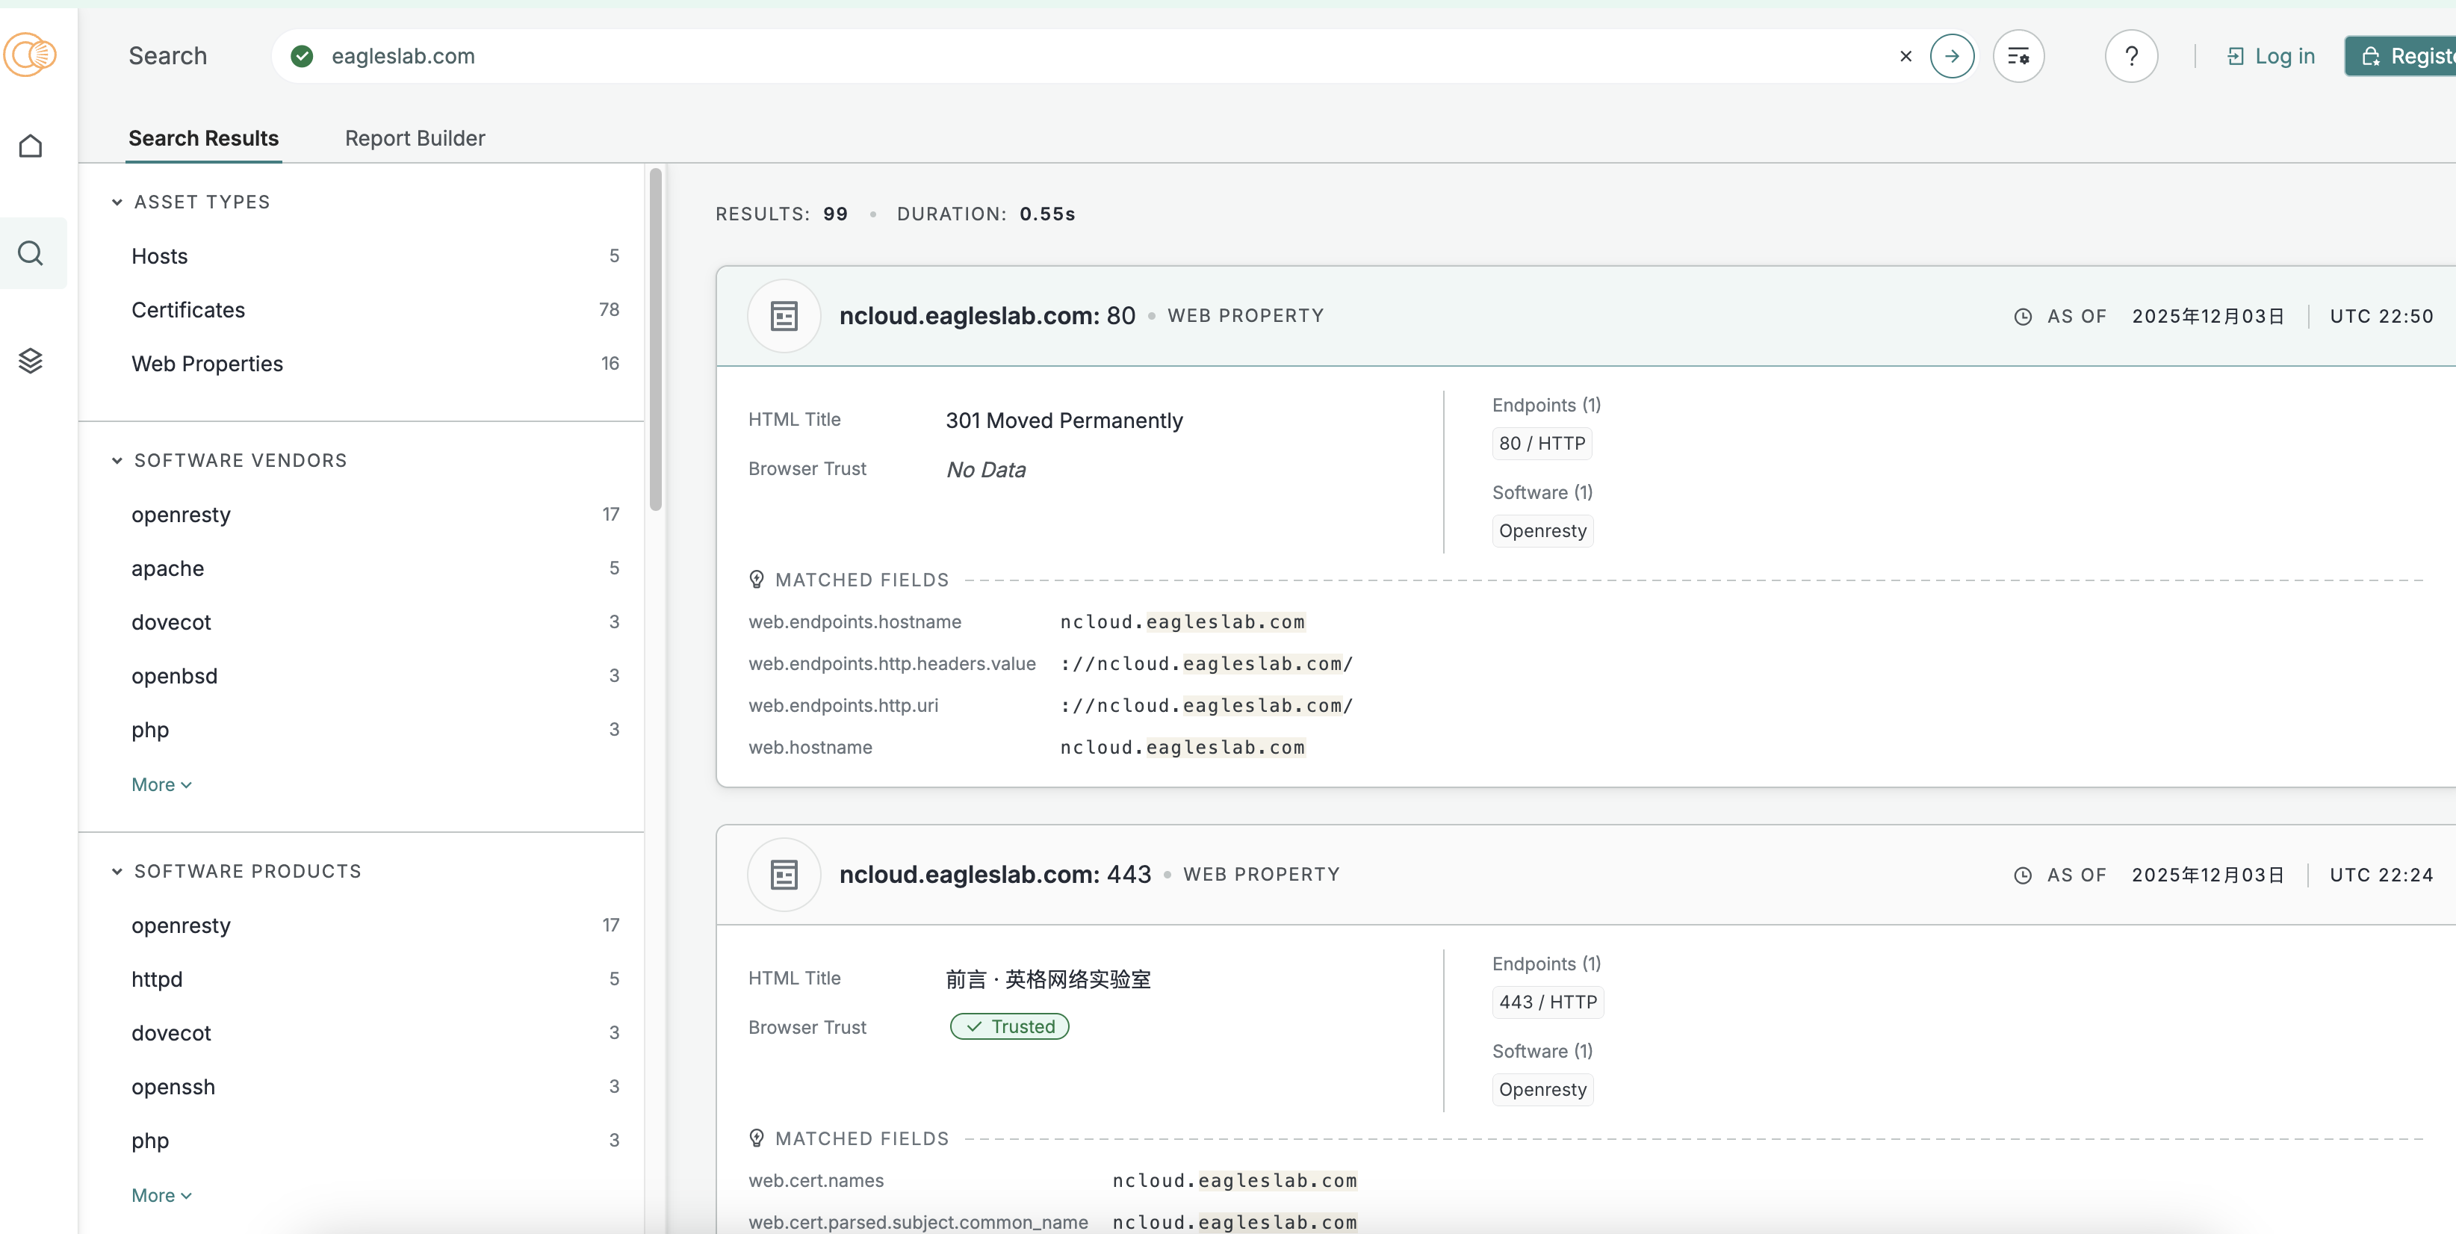Click the Log in link

pos(2270,56)
